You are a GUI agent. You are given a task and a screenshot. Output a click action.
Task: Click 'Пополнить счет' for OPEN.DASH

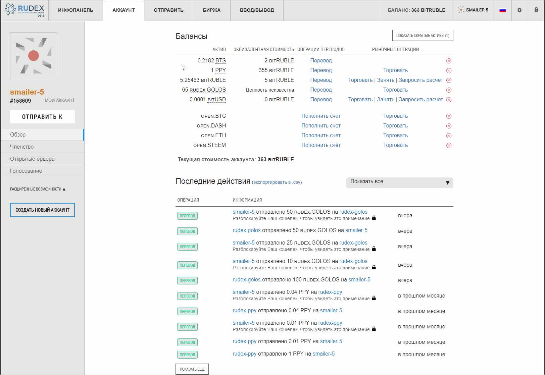[x=321, y=125]
